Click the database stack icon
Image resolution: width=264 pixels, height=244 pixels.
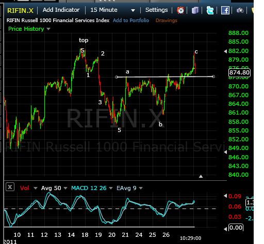[x=195, y=10]
